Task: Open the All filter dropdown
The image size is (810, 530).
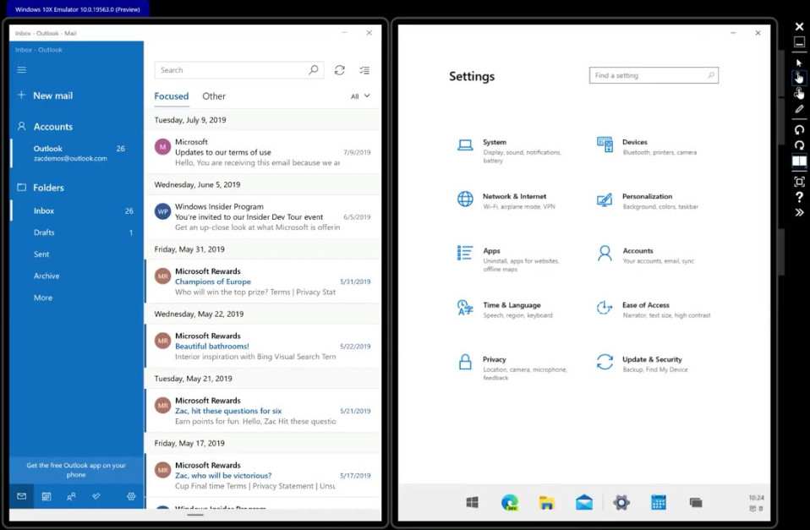Action: 360,96
